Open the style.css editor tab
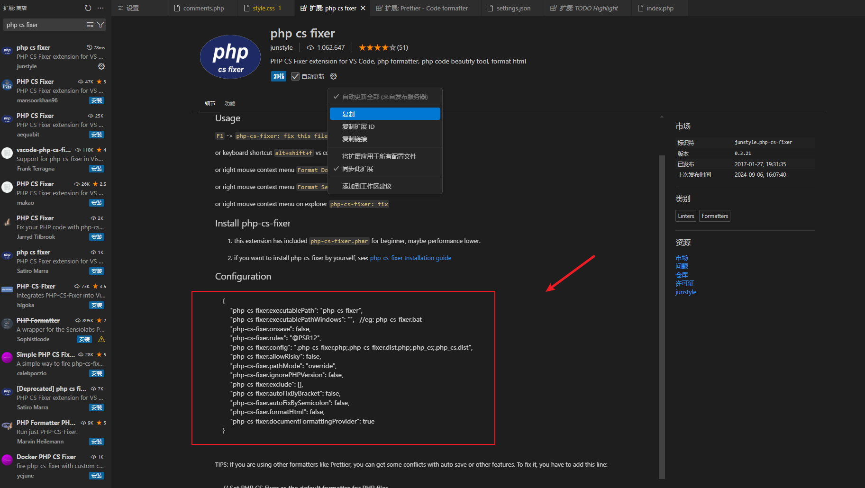Screen dimensions: 865x488 (x=265, y=8)
